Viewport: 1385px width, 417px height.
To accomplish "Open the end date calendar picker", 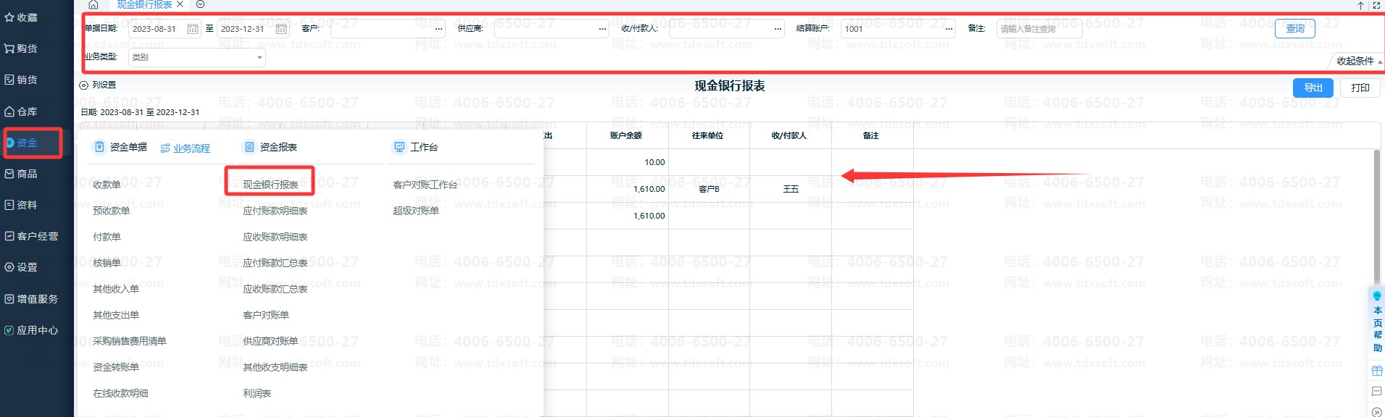I will coord(281,29).
